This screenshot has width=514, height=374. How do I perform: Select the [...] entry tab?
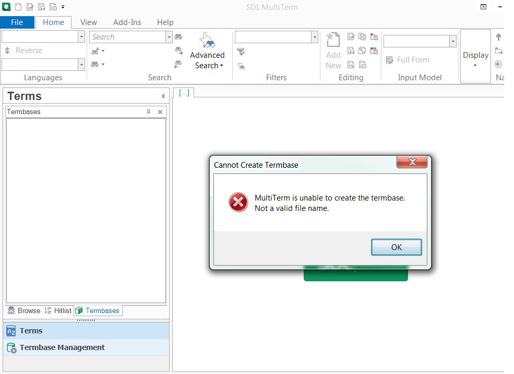pos(184,93)
